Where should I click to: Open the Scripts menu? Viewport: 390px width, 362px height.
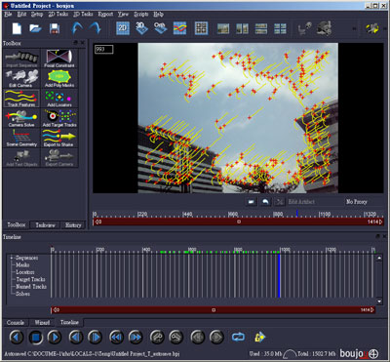[141, 15]
